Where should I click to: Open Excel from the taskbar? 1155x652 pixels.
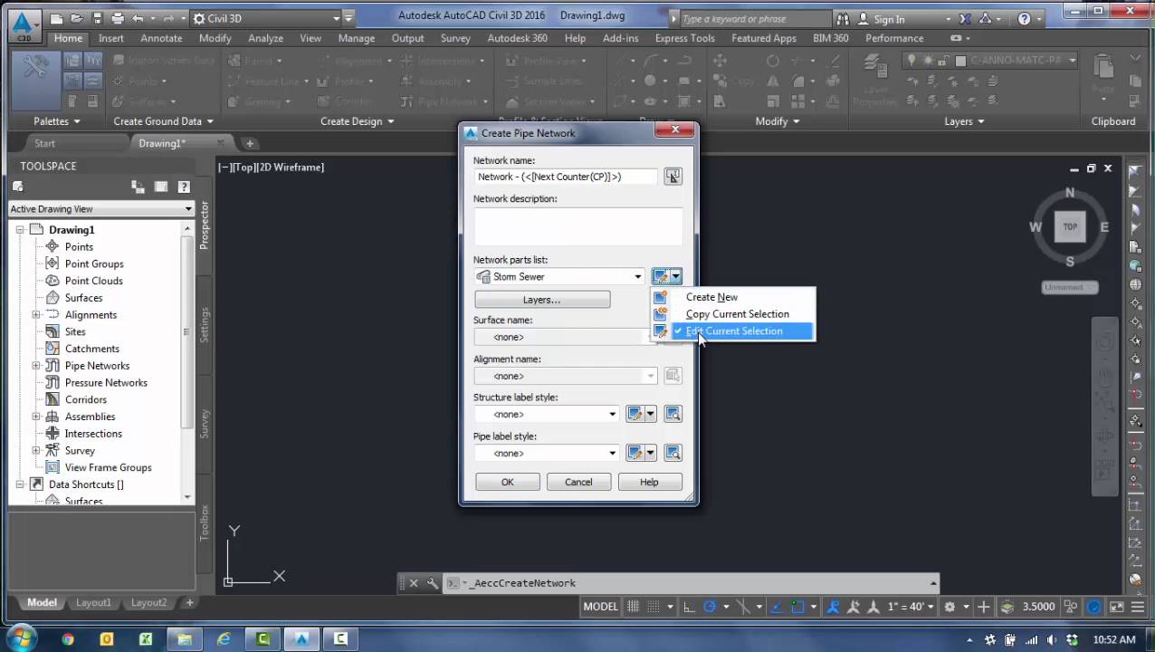tap(146, 639)
